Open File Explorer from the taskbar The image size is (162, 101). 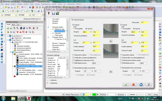pyautogui.click(x=13, y=99)
